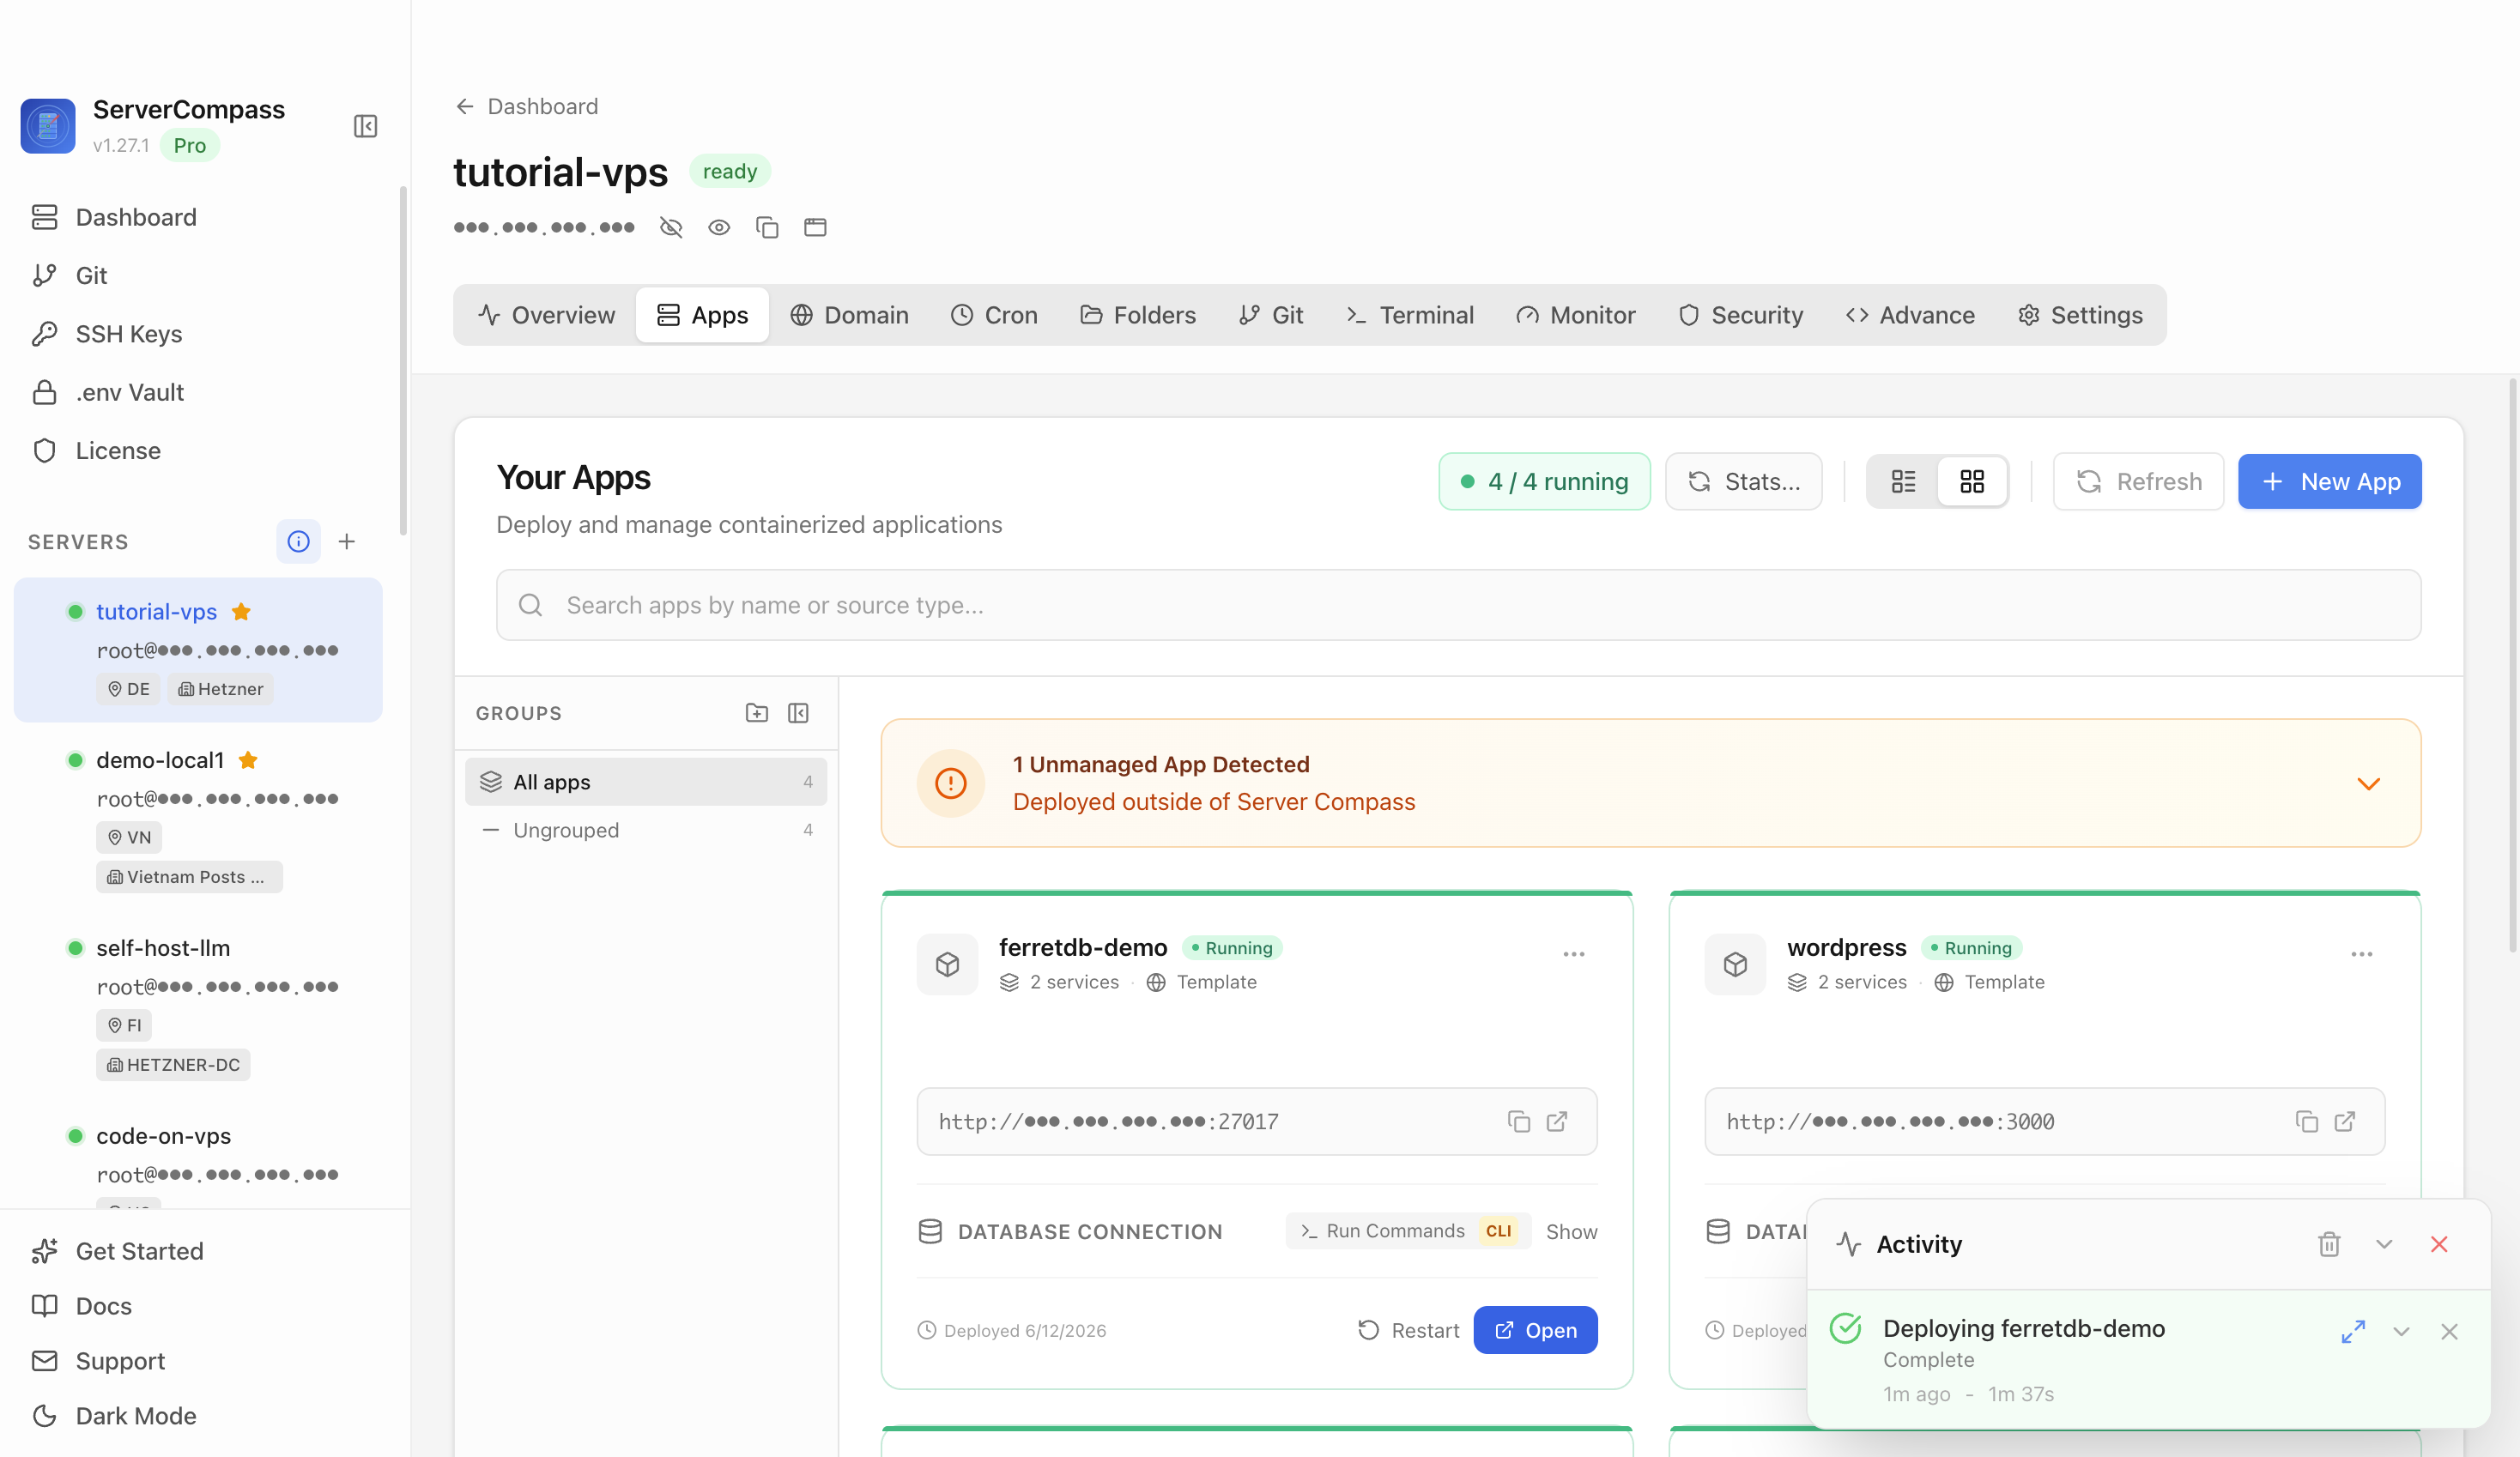This screenshot has width=2520, height=1457.
Task: Select the Apps tab
Action: (x=702, y=315)
